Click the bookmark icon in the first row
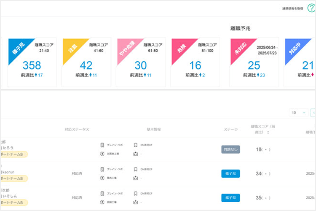Image resolution: width=316 pixels, height=211 pixels. coord(102,145)
